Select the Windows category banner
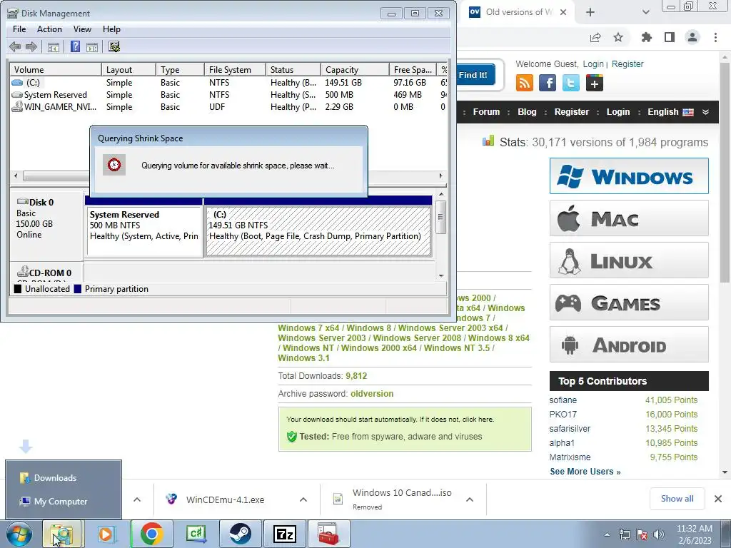The image size is (731, 548). [x=629, y=176]
